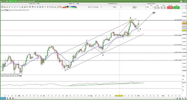
Task: Click the trash bin delete icon
Action: 30,7
